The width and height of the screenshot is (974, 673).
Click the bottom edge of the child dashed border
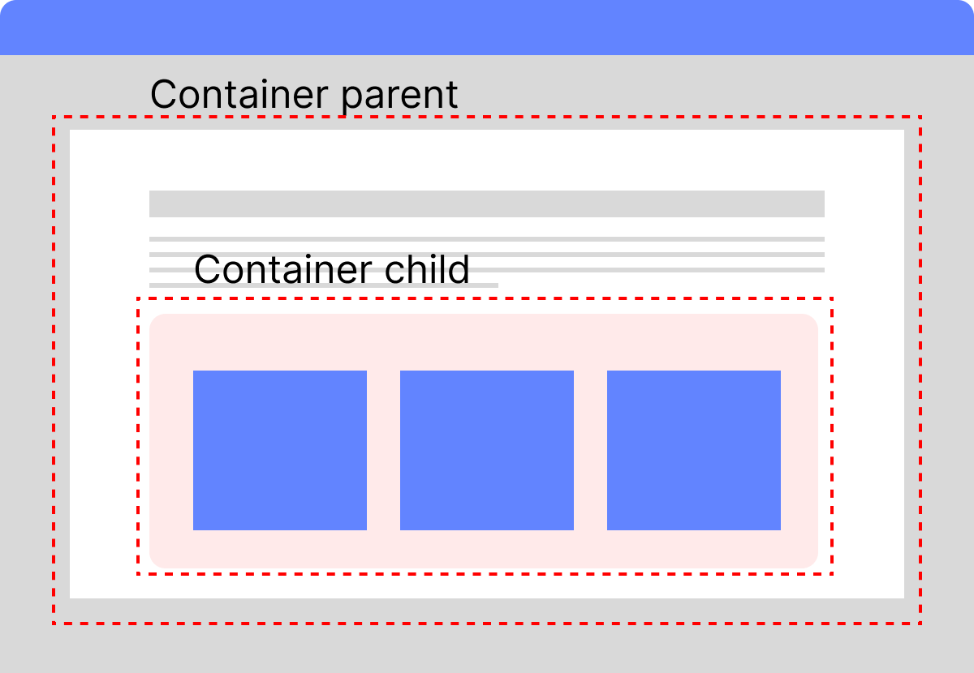tap(487, 574)
